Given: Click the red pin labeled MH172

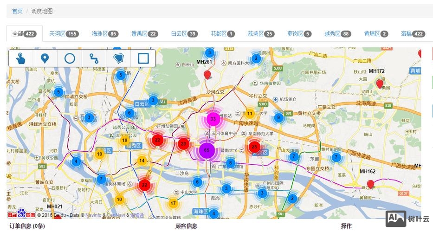Looking at the screenshot, I should pyautogui.click(x=380, y=84).
